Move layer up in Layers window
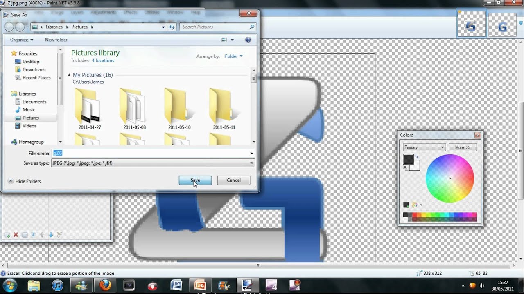The height and width of the screenshot is (294, 524). click(42, 235)
